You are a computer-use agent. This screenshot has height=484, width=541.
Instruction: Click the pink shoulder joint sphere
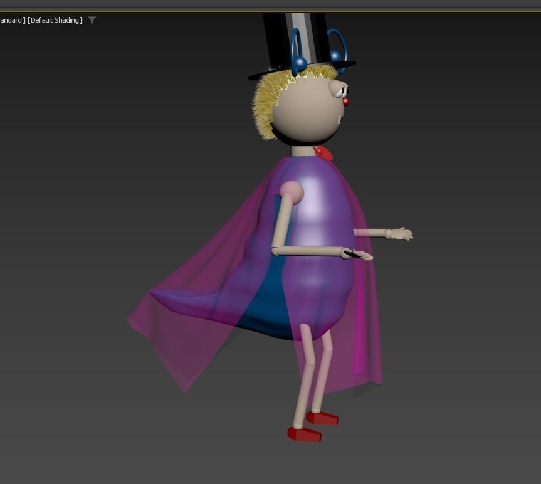coord(292,192)
